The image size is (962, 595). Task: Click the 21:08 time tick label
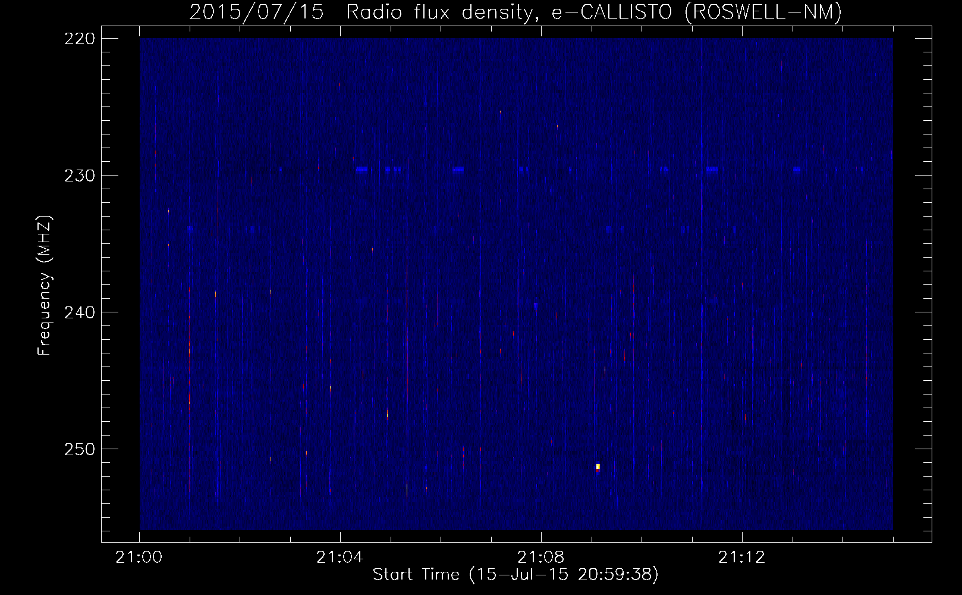pos(541,558)
